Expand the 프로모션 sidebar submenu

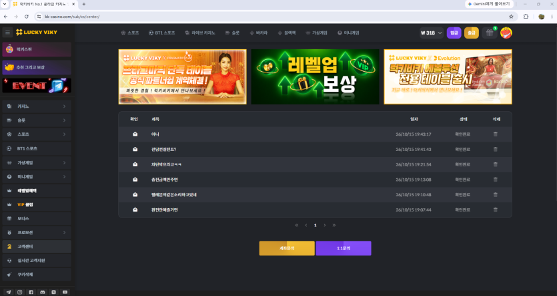click(x=64, y=233)
